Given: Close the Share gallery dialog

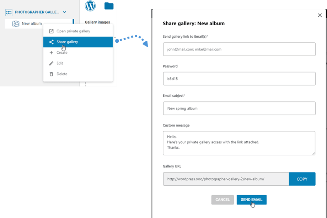Looking at the screenshot, I should coord(320,15).
